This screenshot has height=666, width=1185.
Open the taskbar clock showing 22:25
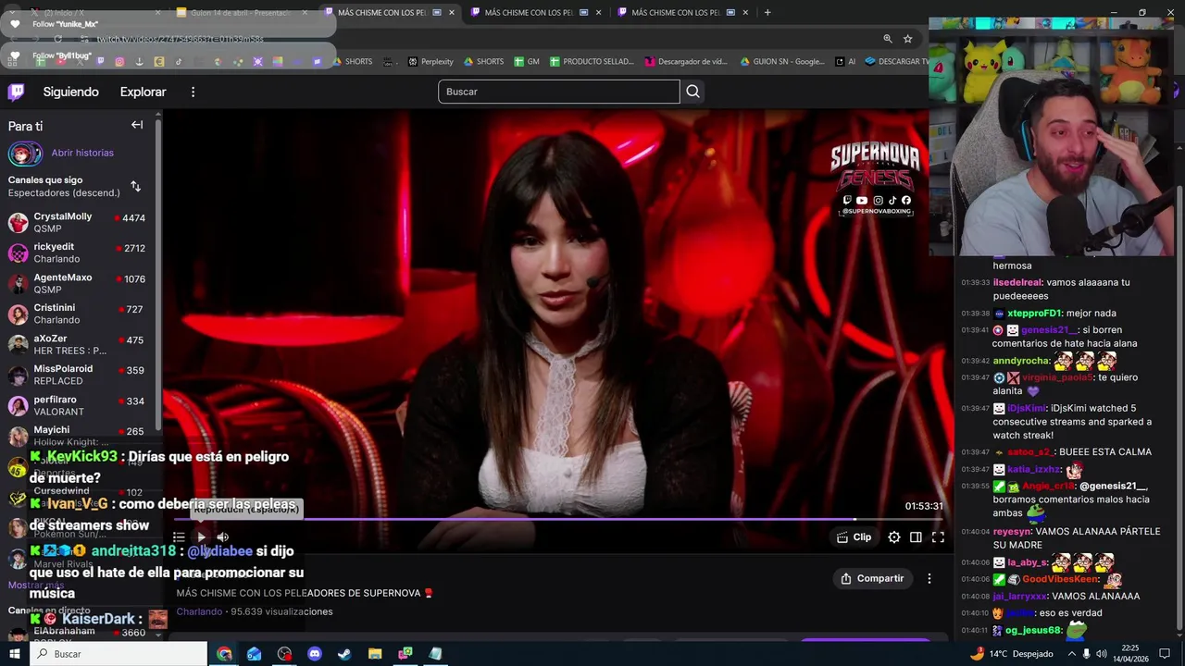(1130, 654)
